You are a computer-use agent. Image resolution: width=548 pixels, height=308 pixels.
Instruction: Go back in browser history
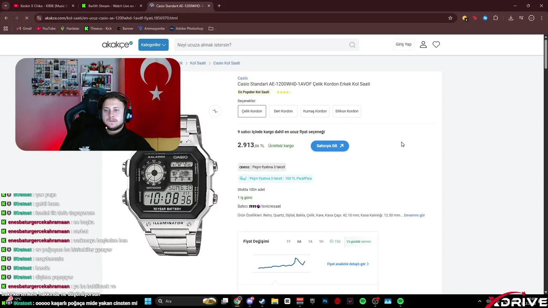click(x=6, y=18)
